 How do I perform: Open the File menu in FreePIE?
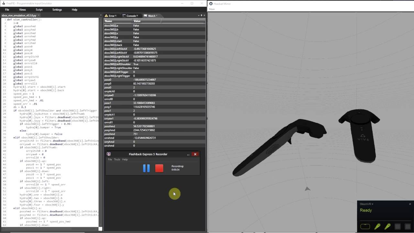7,10
